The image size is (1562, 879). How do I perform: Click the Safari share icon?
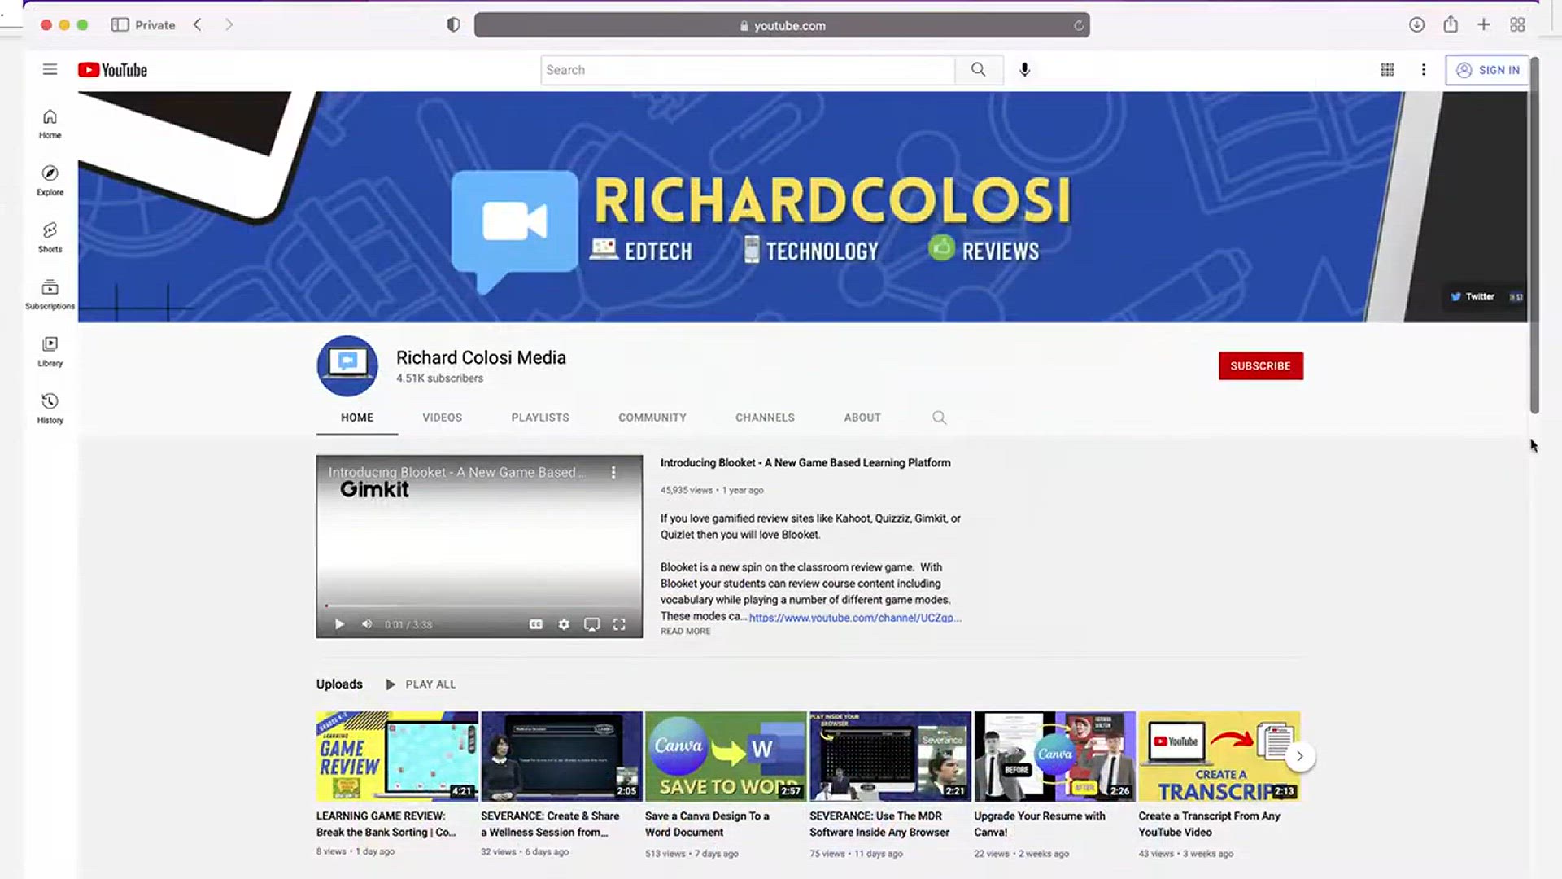point(1451,24)
